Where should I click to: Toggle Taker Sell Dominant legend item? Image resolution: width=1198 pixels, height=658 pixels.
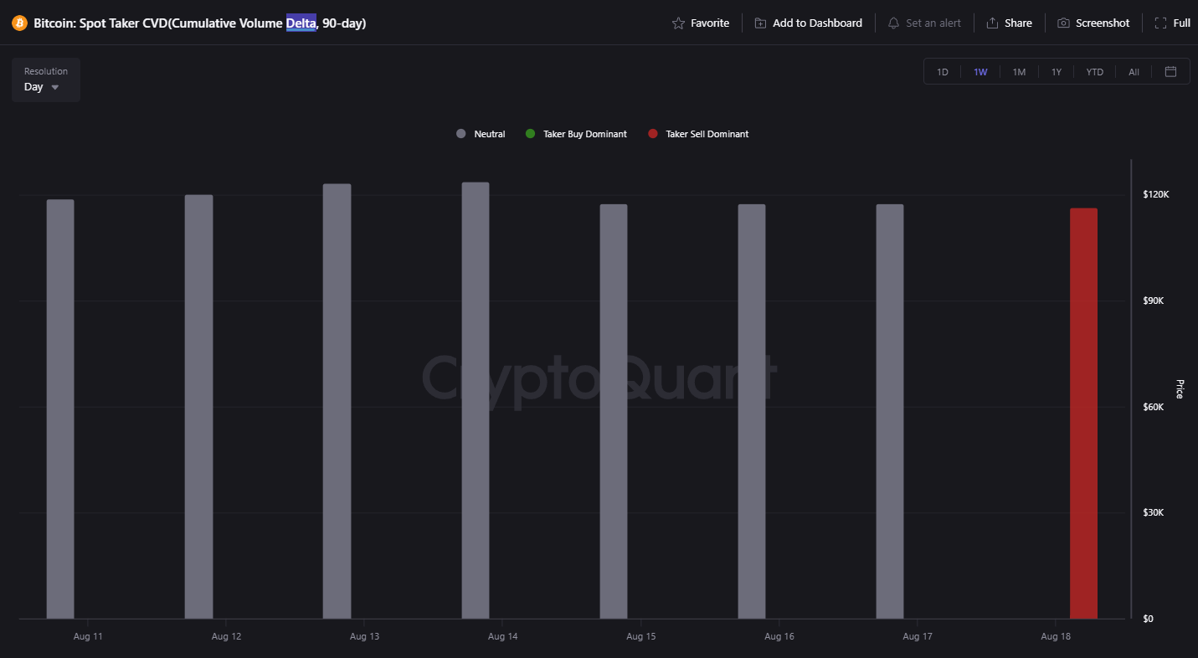point(698,134)
